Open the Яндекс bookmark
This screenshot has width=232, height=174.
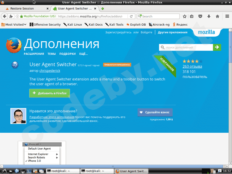180,25
